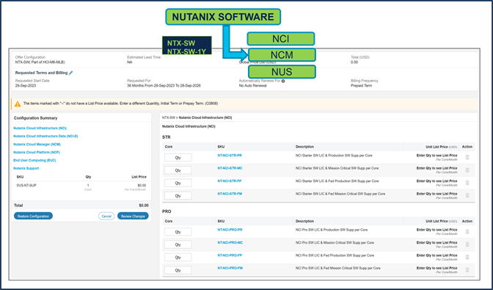The width and height of the screenshot is (493, 290).
Task: Open Nutanix Cloud Platform (NCP) link
Action: (x=37, y=152)
